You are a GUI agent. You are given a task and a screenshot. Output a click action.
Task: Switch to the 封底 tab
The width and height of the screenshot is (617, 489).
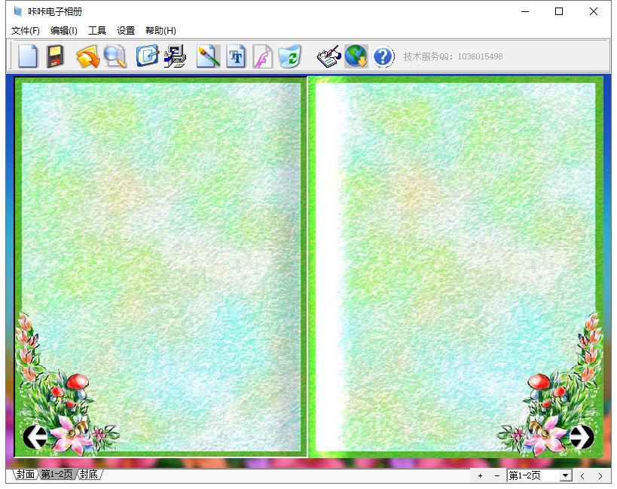pos(89,475)
